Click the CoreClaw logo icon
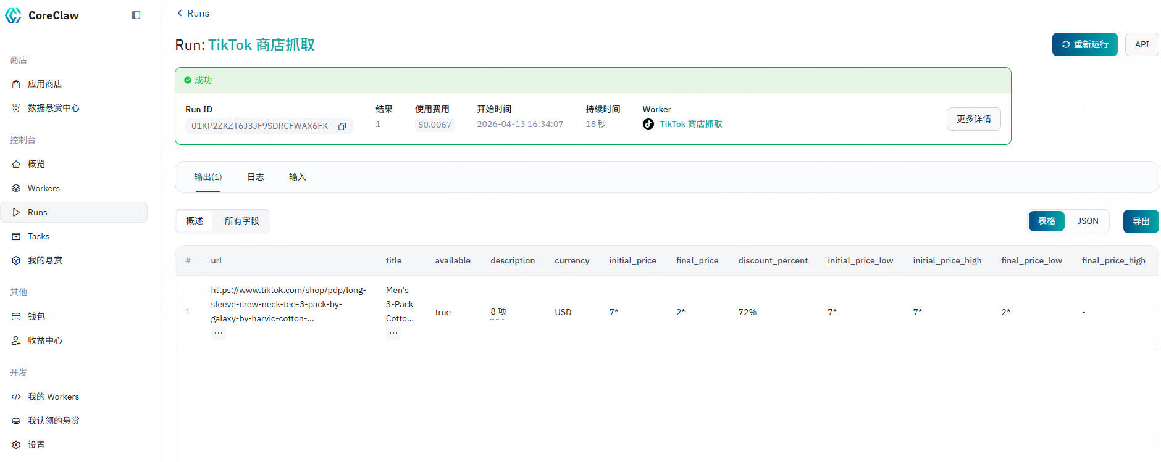This screenshot has width=1161, height=462. (x=13, y=15)
